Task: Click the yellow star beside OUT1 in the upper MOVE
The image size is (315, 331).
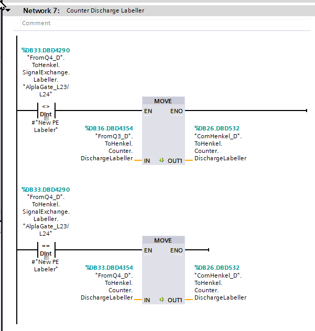Action: coord(161,160)
